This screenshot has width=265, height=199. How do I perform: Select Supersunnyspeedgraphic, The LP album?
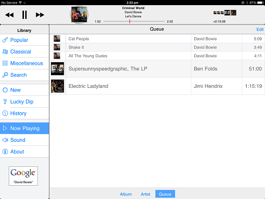157,69
